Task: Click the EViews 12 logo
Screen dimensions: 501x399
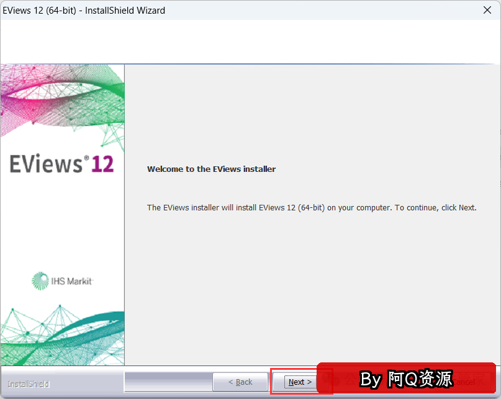Action: tap(61, 164)
